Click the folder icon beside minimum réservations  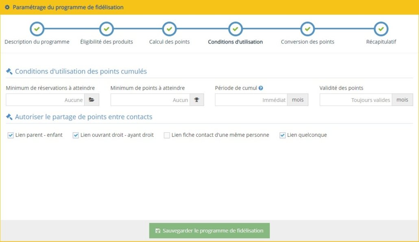(x=92, y=100)
